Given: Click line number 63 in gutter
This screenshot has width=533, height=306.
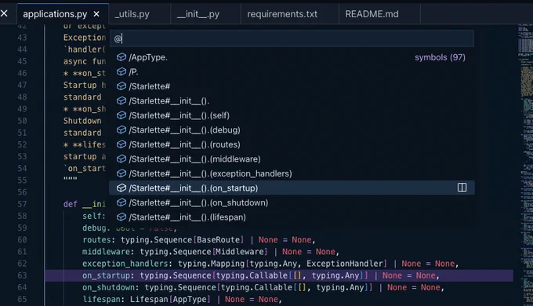Looking at the screenshot, I should 22,275.
